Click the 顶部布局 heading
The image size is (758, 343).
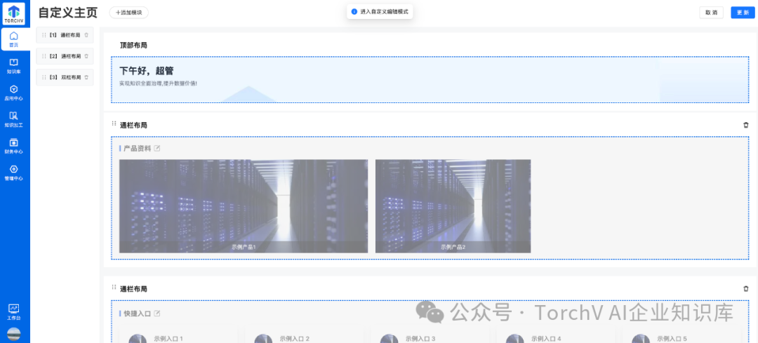pyautogui.click(x=133, y=46)
